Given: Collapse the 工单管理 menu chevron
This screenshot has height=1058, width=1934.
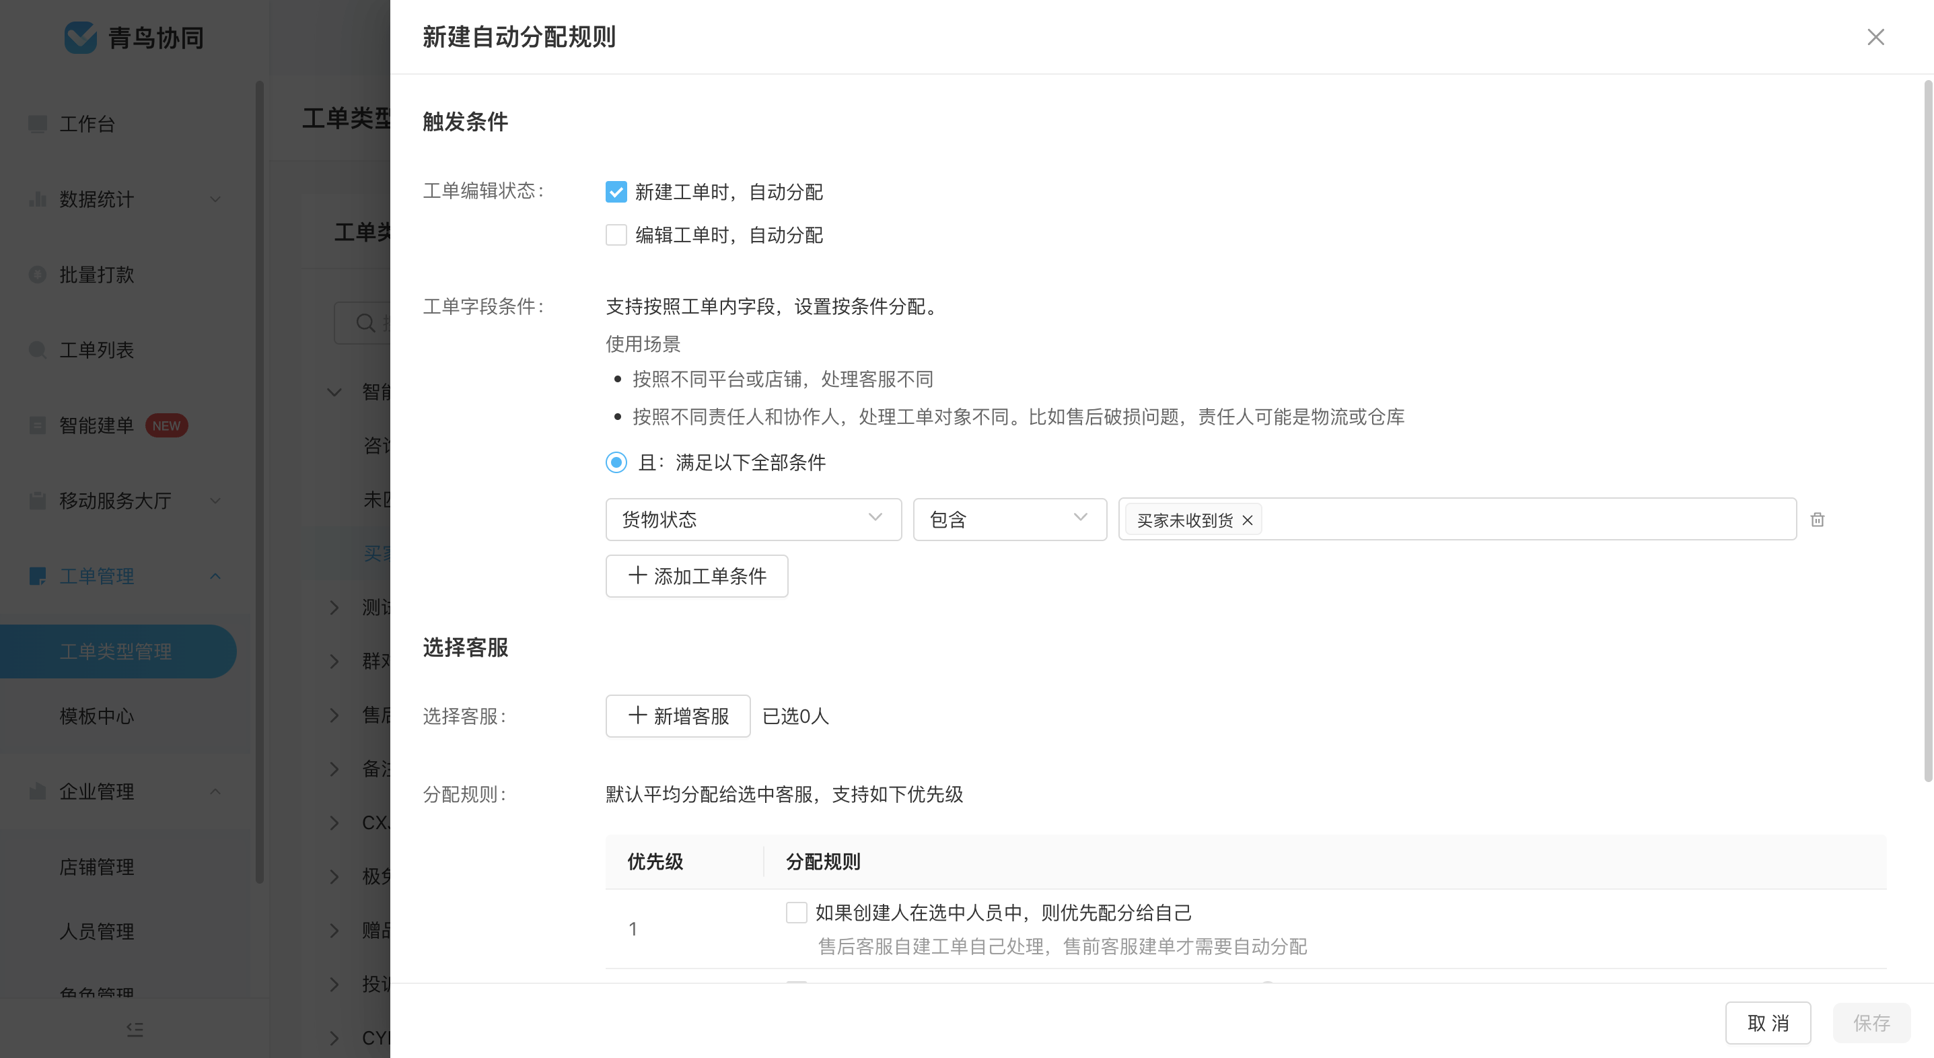Looking at the screenshot, I should [215, 576].
